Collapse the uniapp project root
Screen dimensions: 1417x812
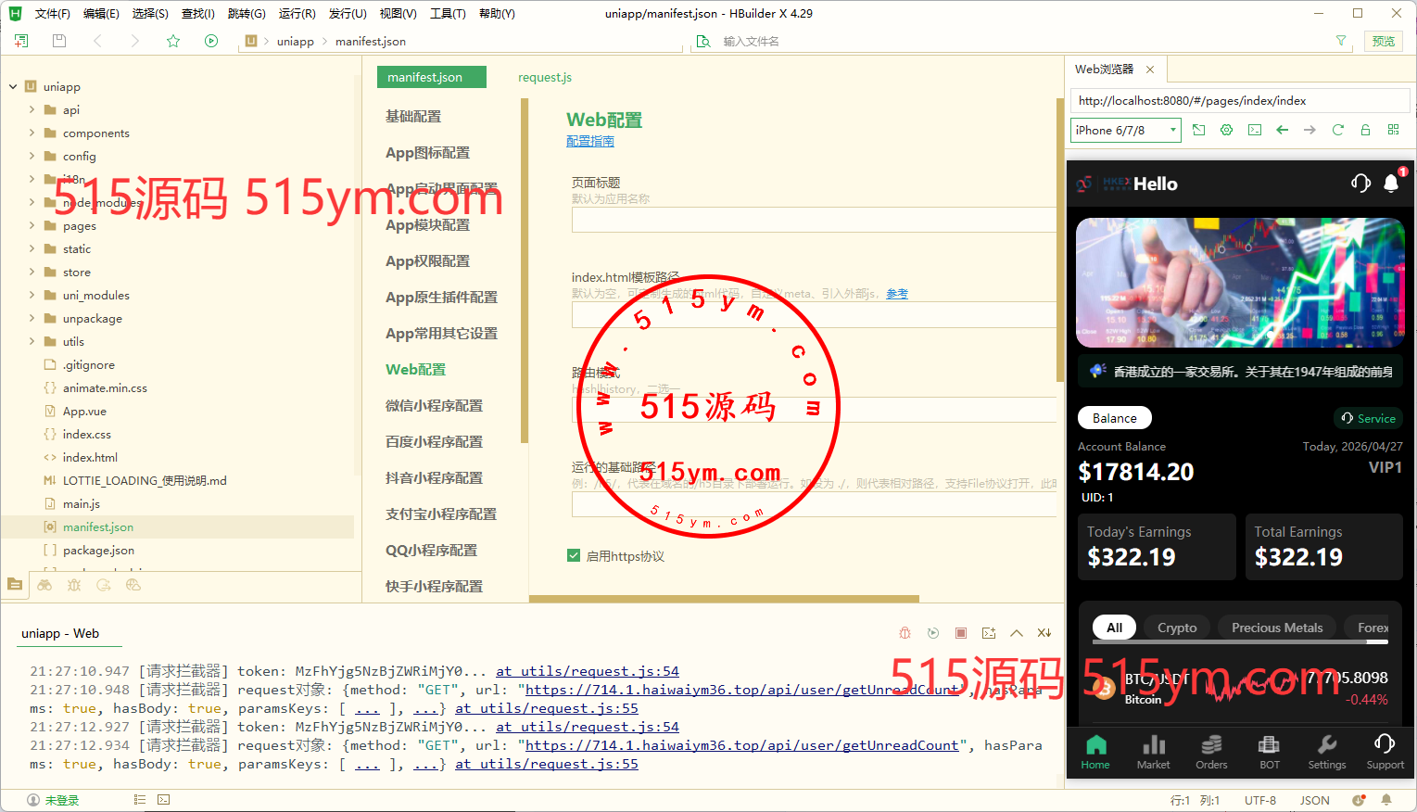13,86
